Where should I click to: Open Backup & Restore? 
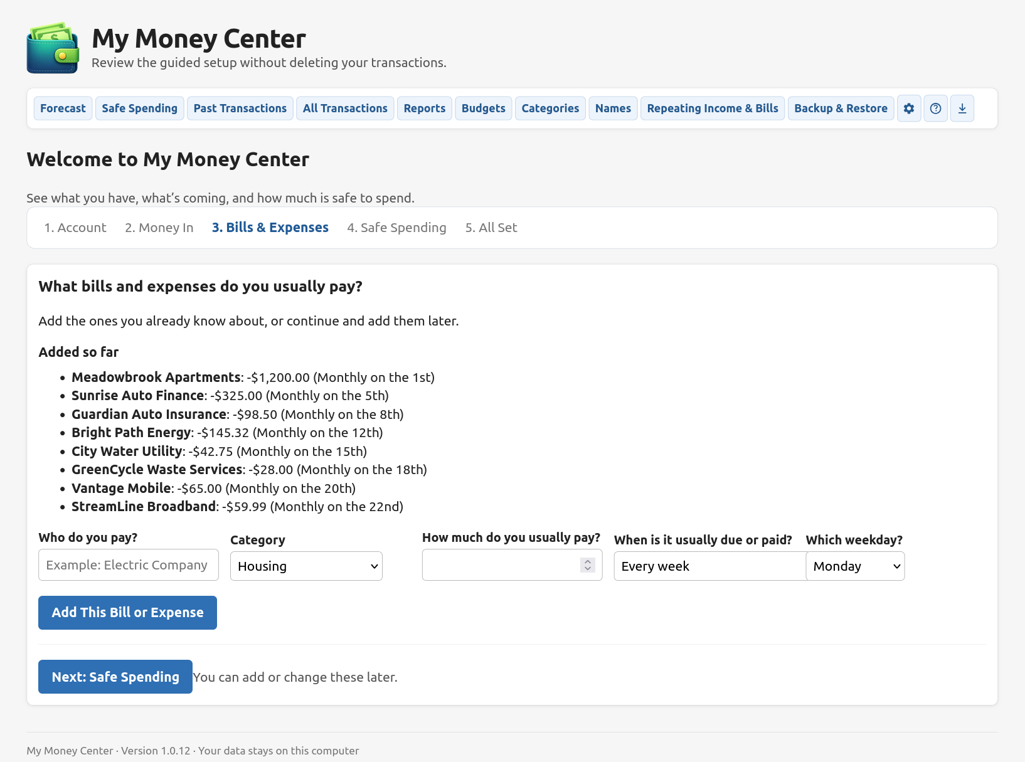coord(841,108)
